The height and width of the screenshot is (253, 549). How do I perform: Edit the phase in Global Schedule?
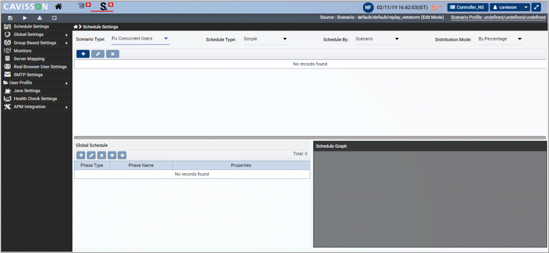[x=91, y=155]
